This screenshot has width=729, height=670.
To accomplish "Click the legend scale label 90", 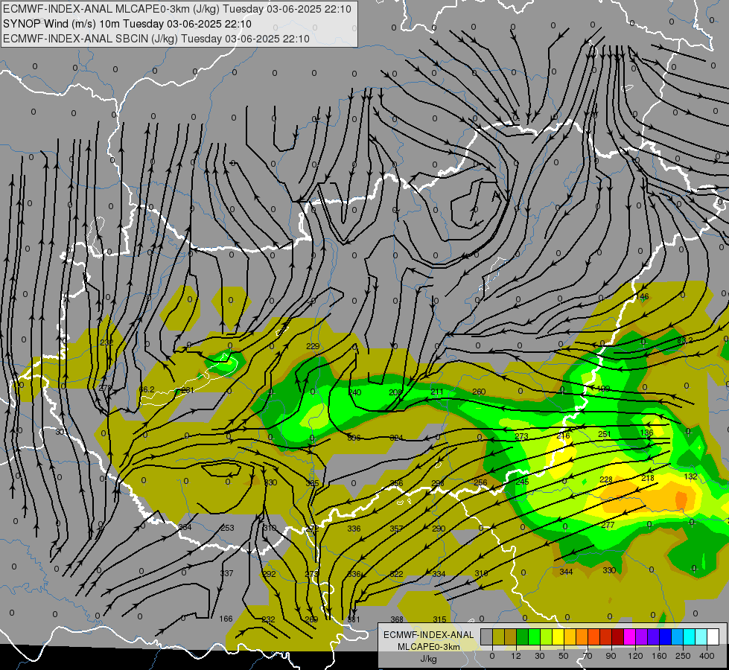I will (611, 656).
